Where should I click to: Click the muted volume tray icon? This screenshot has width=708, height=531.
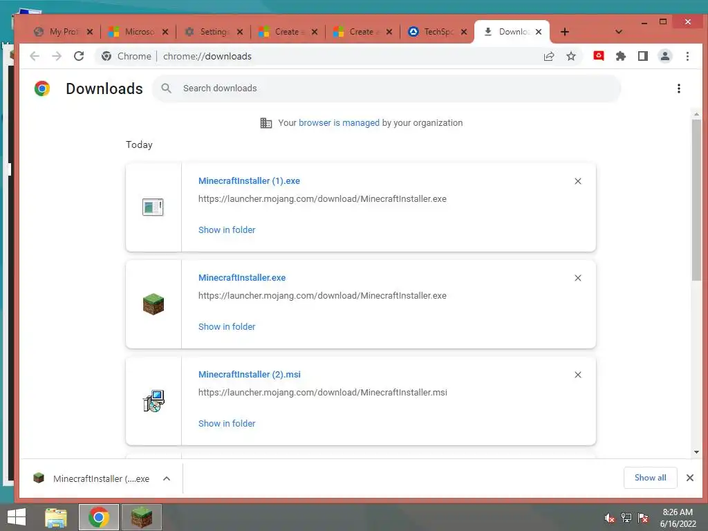(610, 518)
